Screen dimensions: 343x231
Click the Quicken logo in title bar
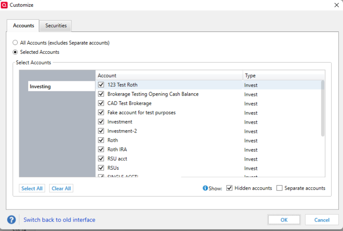(5, 5)
